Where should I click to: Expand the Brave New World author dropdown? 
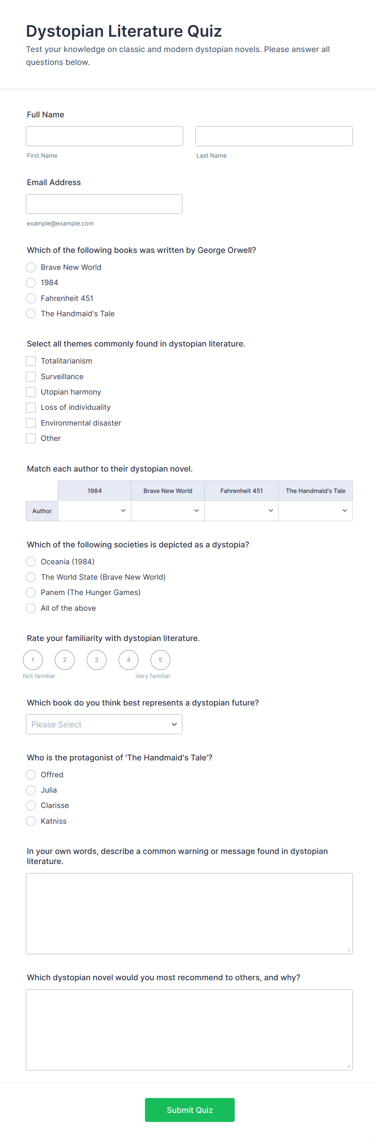168,511
